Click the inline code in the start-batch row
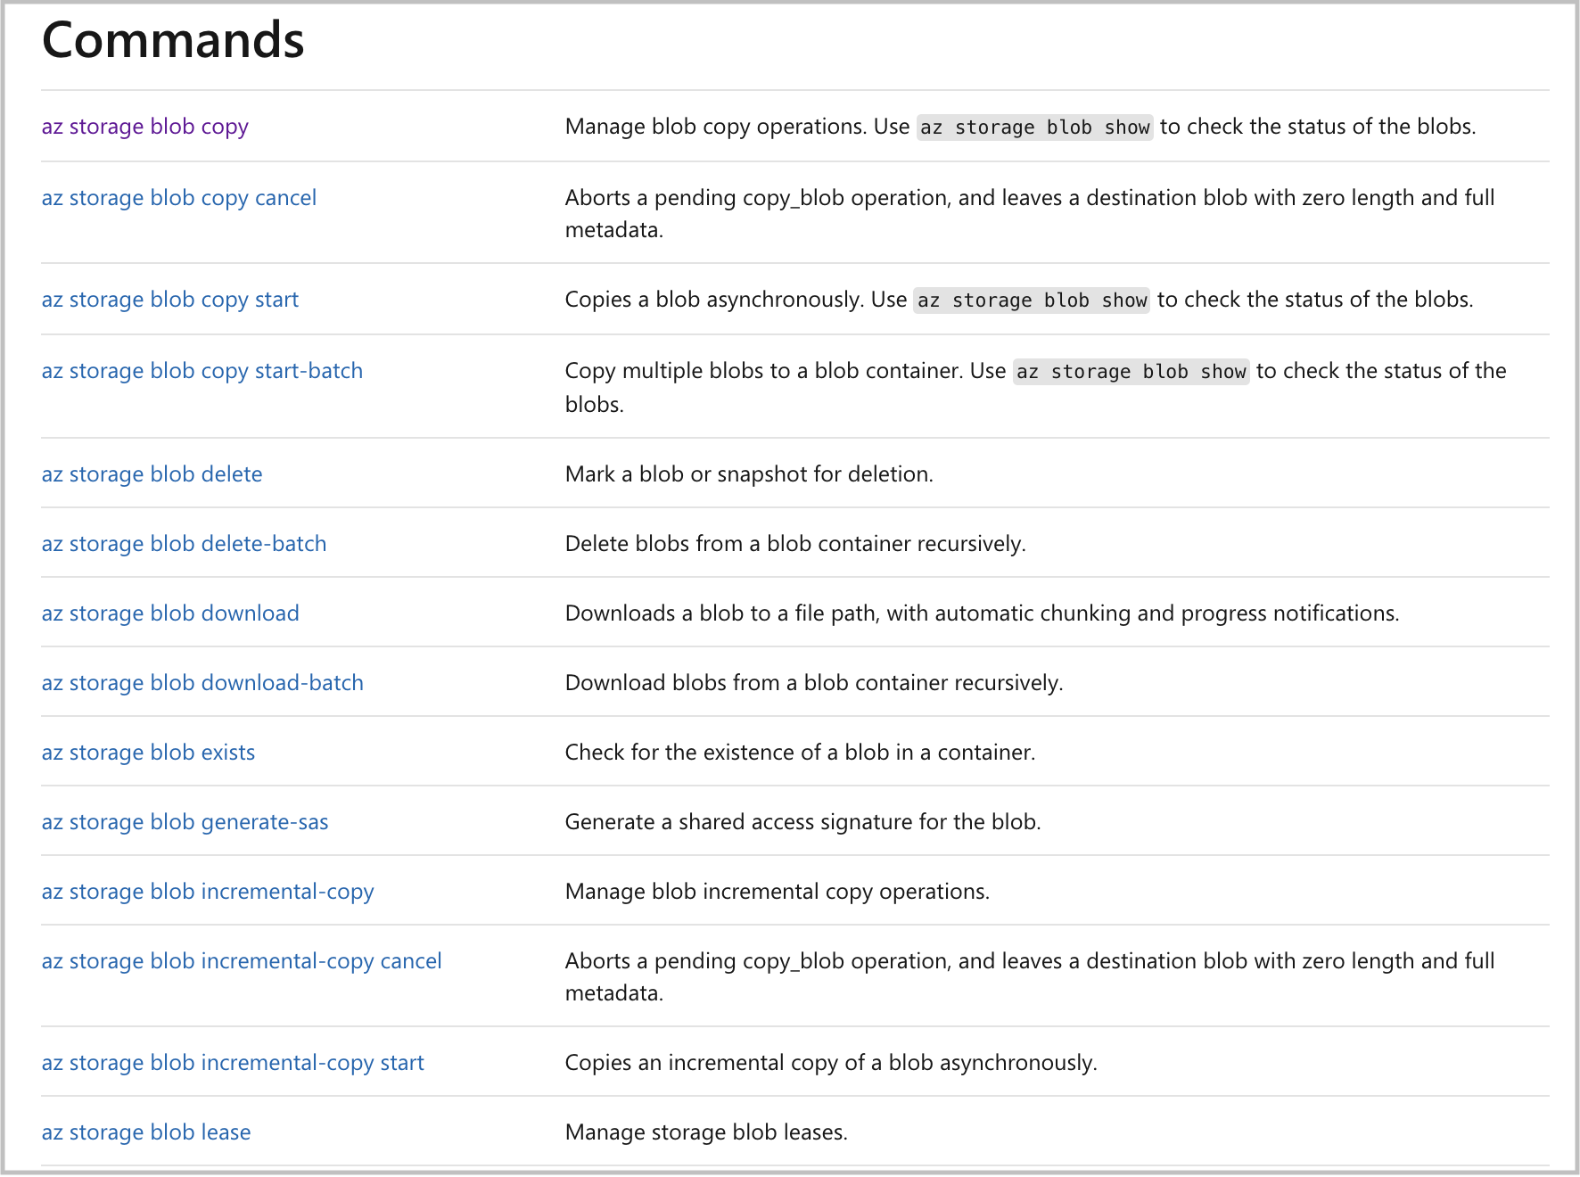Viewport: 1580px width, 1177px height. point(1132,372)
